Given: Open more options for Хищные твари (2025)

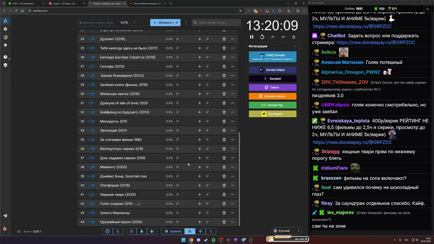Looking at the screenshot, I should (233, 195).
